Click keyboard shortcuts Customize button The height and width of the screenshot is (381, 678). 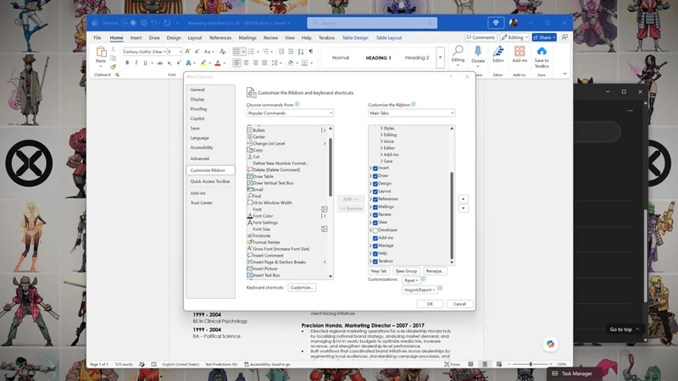(302, 287)
